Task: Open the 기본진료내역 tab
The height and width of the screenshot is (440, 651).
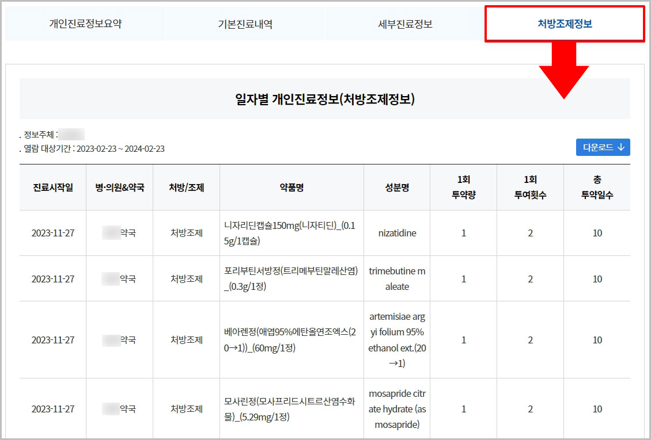Action: [244, 24]
